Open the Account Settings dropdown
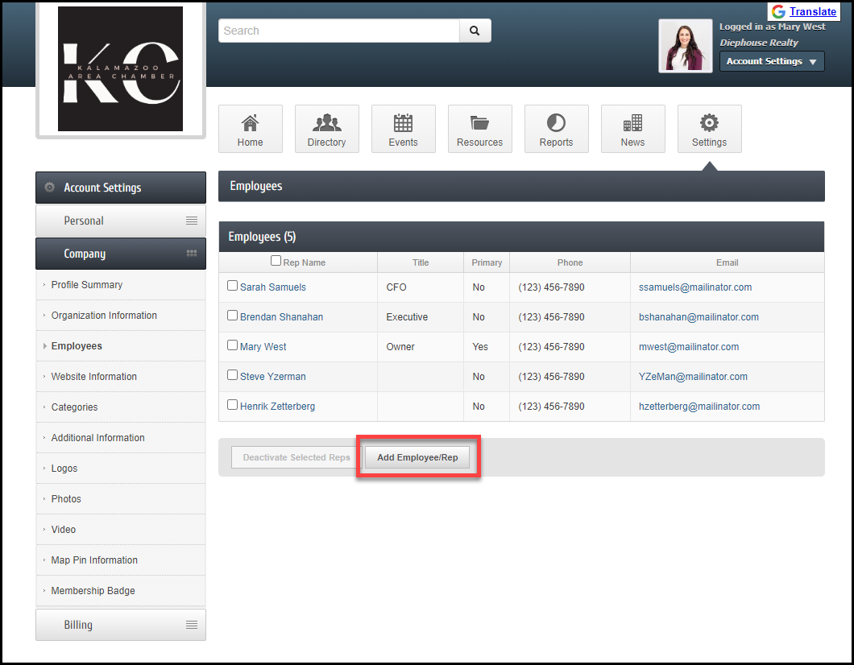The height and width of the screenshot is (665, 854). coord(771,61)
